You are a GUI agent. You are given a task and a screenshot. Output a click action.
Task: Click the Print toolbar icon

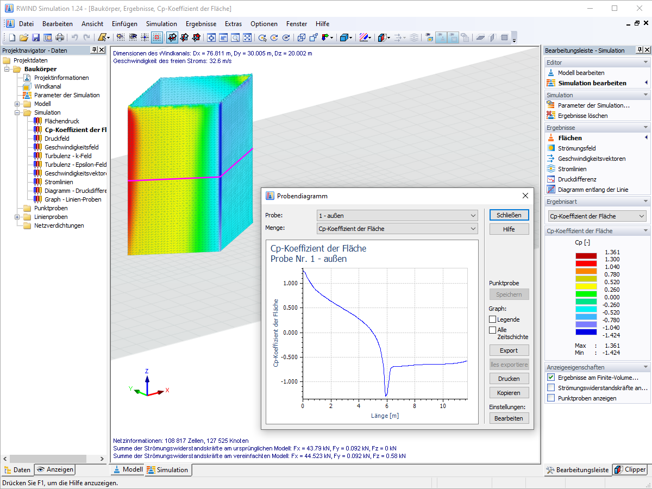[60, 37]
